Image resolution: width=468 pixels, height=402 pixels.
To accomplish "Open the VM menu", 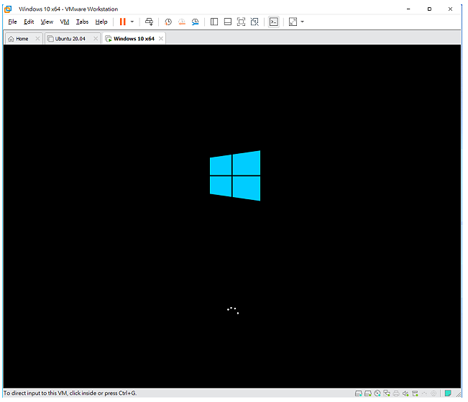I will pos(65,22).
